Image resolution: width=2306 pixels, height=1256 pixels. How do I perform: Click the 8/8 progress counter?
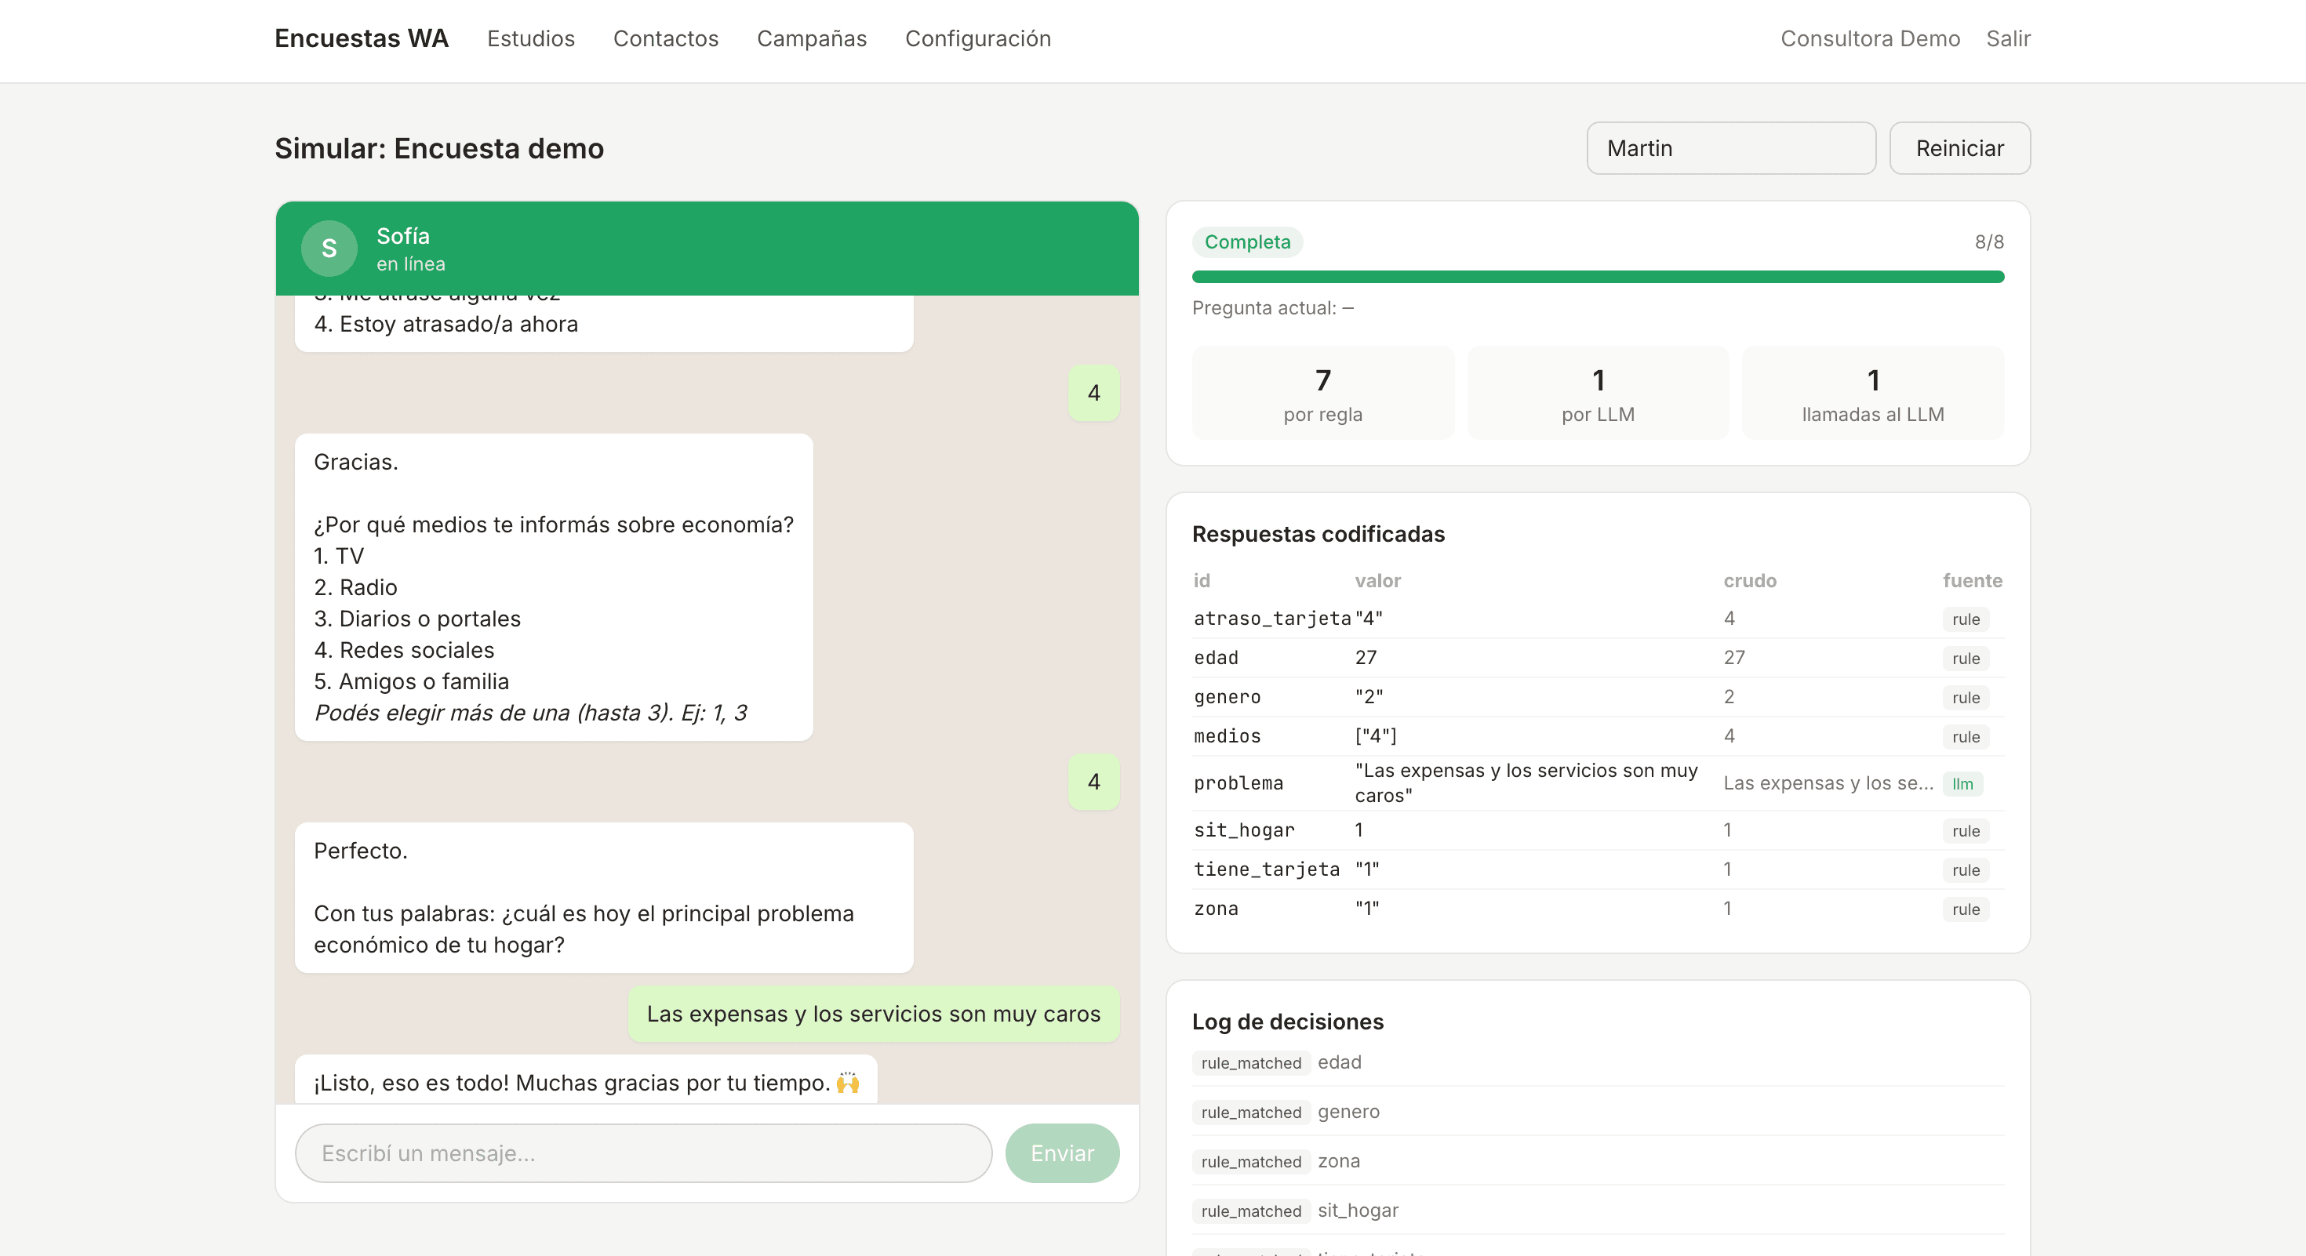[x=1989, y=241]
